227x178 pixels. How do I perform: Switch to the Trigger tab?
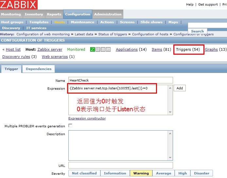pos(11,69)
